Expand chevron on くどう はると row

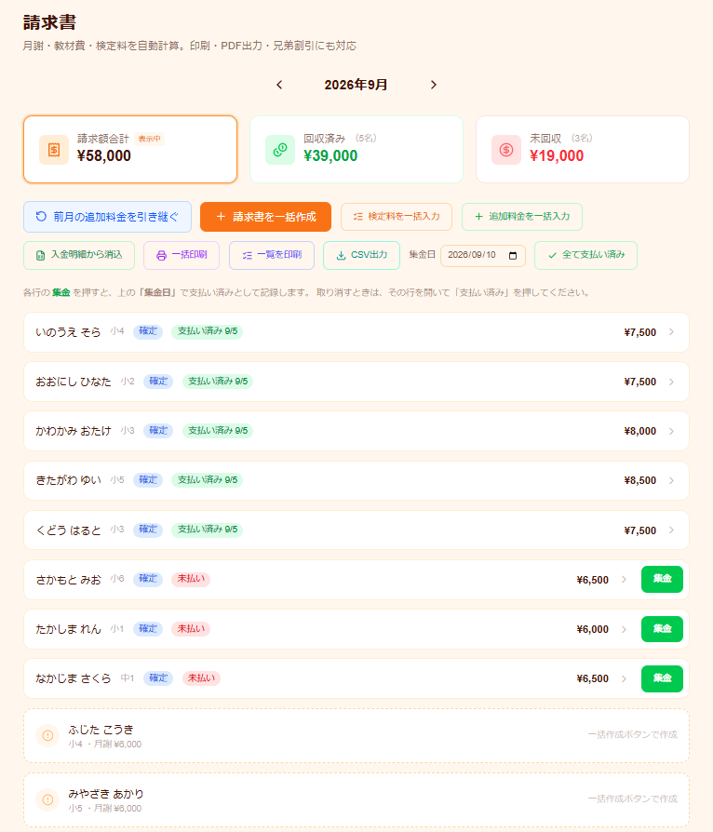pos(672,530)
